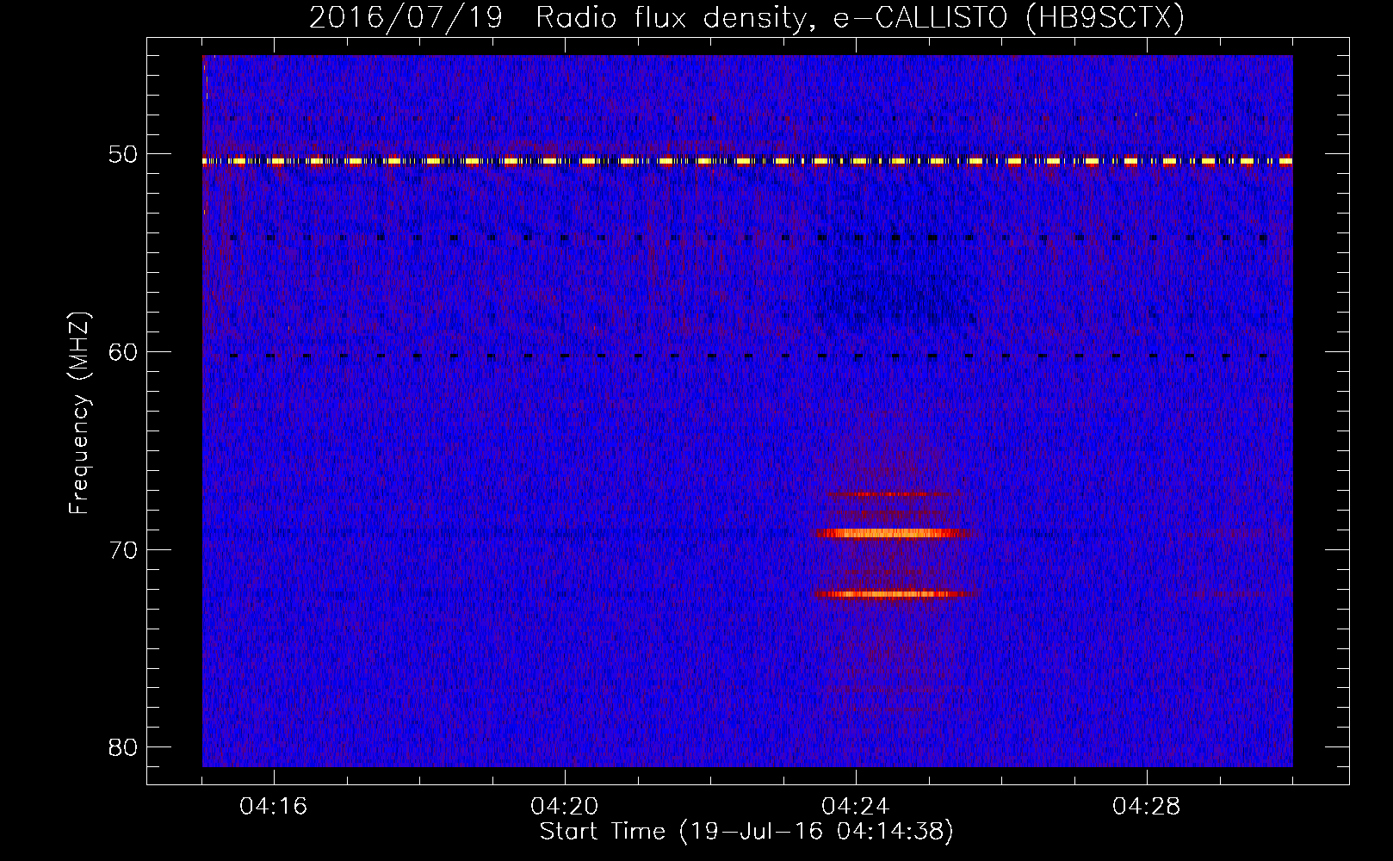Click the 80 MHz frequency tick label
1393x861 pixels.
coord(123,747)
